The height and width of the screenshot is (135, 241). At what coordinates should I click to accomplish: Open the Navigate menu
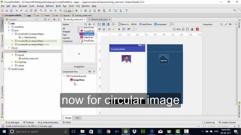click(x=23, y=6)
